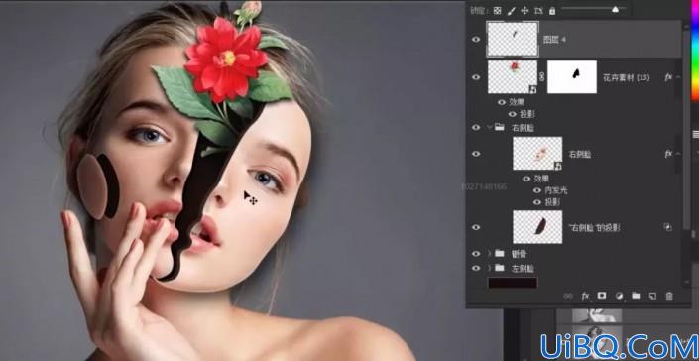Collapse effects list of 花卉素材 (13) layer
Image resolution: width=699 pixels, height=361 pixels.
[x=678, y=77]
